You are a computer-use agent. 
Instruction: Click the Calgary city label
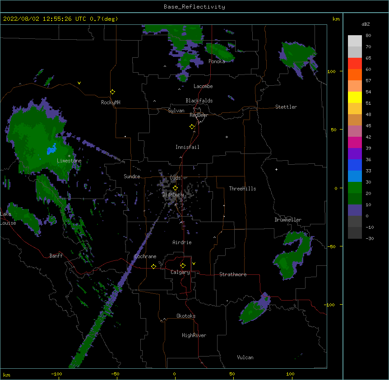click(x=181, y=272)
